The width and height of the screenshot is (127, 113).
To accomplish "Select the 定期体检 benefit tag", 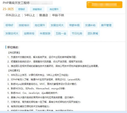I will pyautogui.click(x=29, y=33).
